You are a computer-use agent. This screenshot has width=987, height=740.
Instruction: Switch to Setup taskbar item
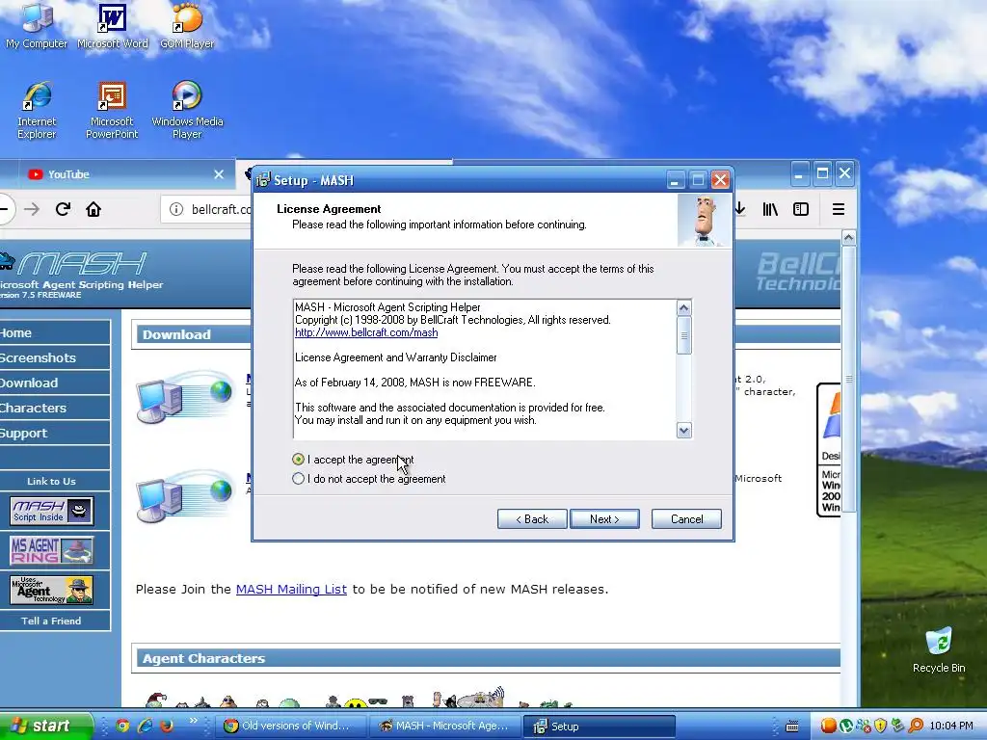pyautogui.click(x=598, y=726)
